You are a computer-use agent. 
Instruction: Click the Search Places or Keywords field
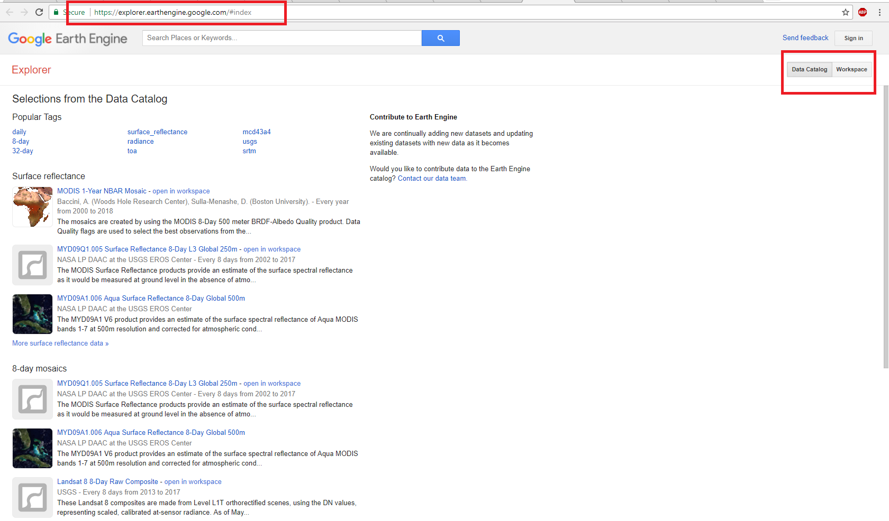click(x=282, y=38)
